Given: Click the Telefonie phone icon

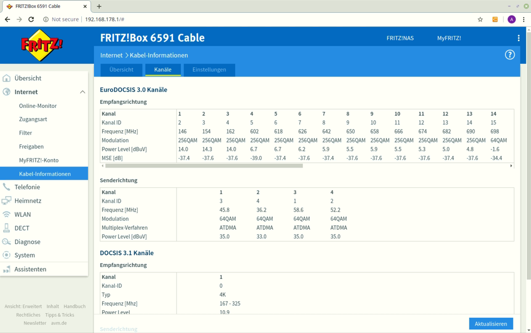Looking at the screenshot, I should click(x=6, y=187).
